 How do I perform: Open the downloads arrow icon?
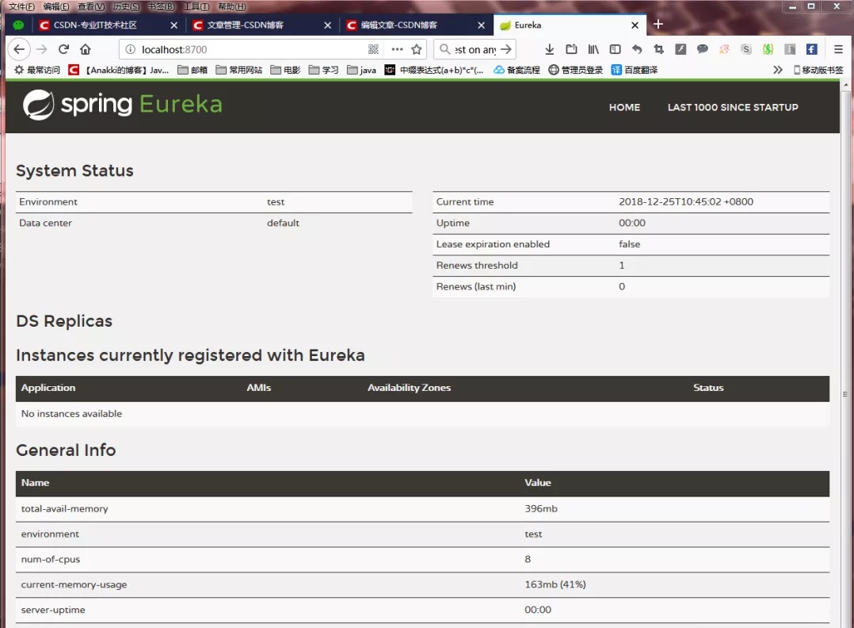[550, 50]
